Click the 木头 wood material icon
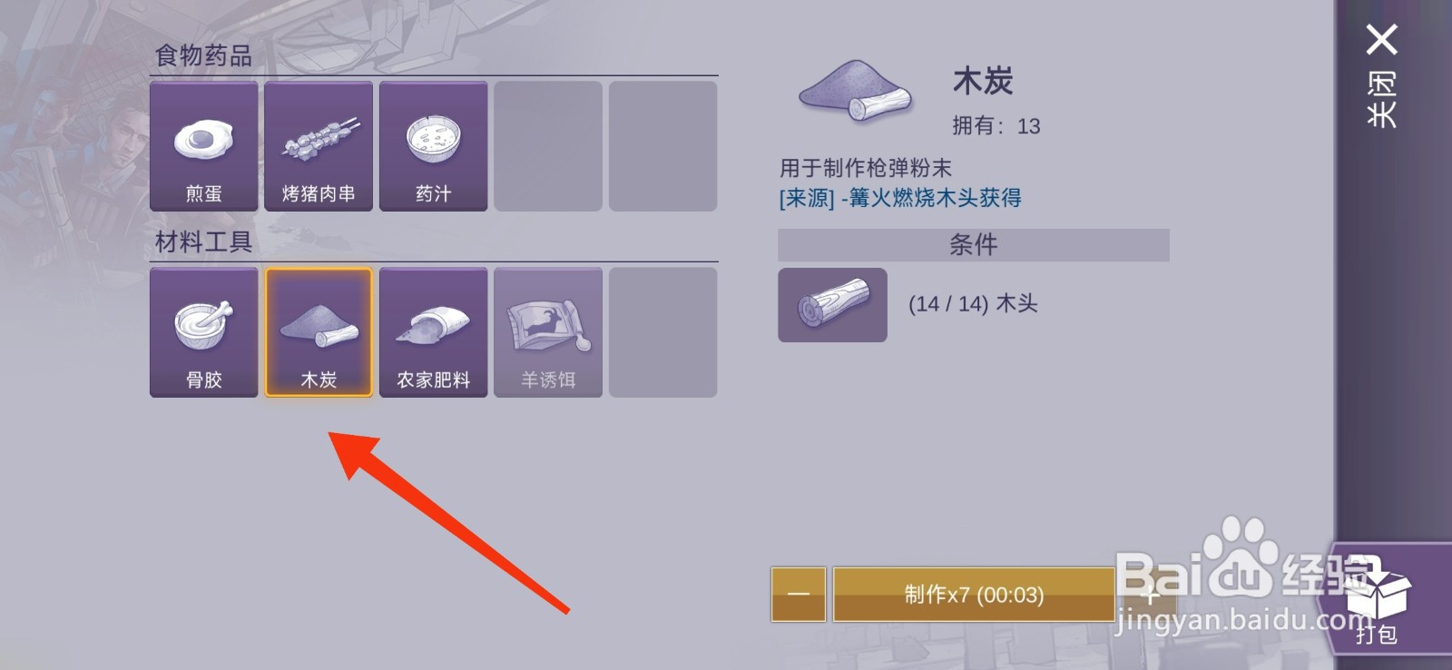Viewport: 1452px width, 670px height. tap(832, 305)
